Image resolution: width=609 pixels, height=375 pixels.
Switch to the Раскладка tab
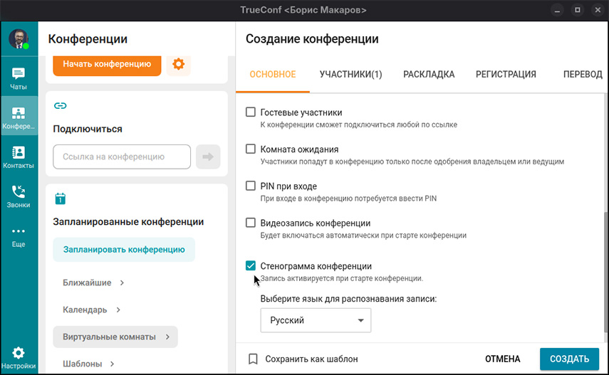pos(429,74)
